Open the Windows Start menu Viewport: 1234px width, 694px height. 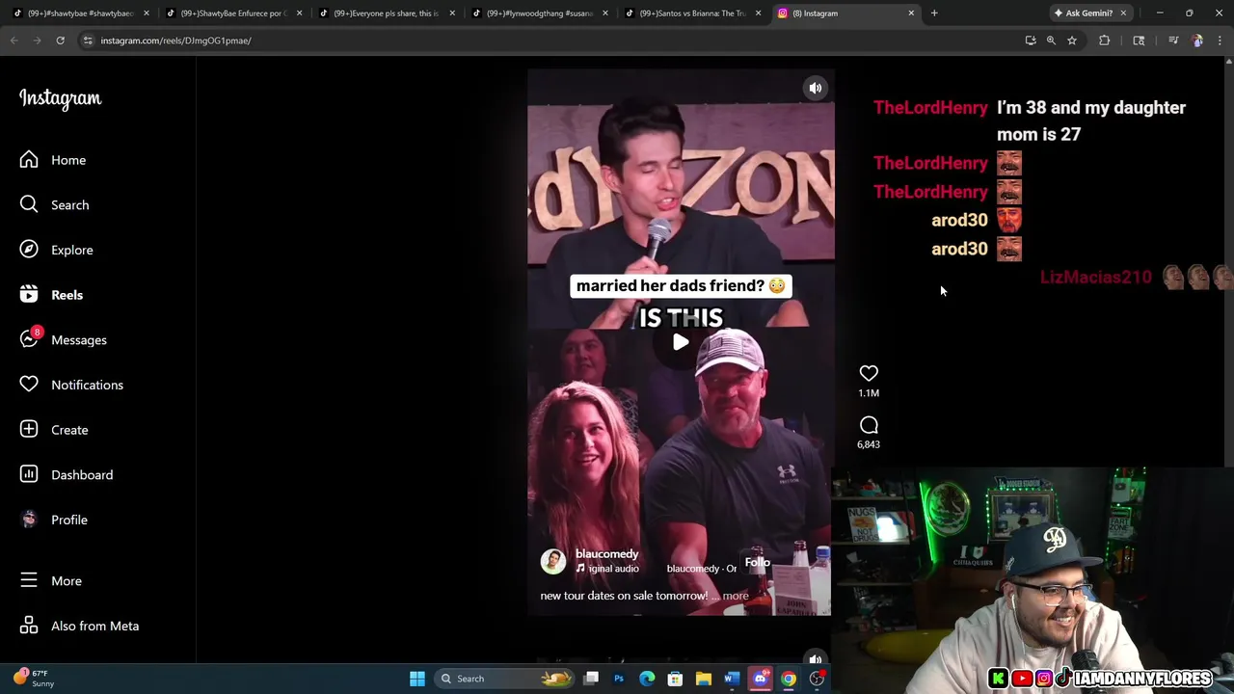pyautogui.click(x=417, y=679)
